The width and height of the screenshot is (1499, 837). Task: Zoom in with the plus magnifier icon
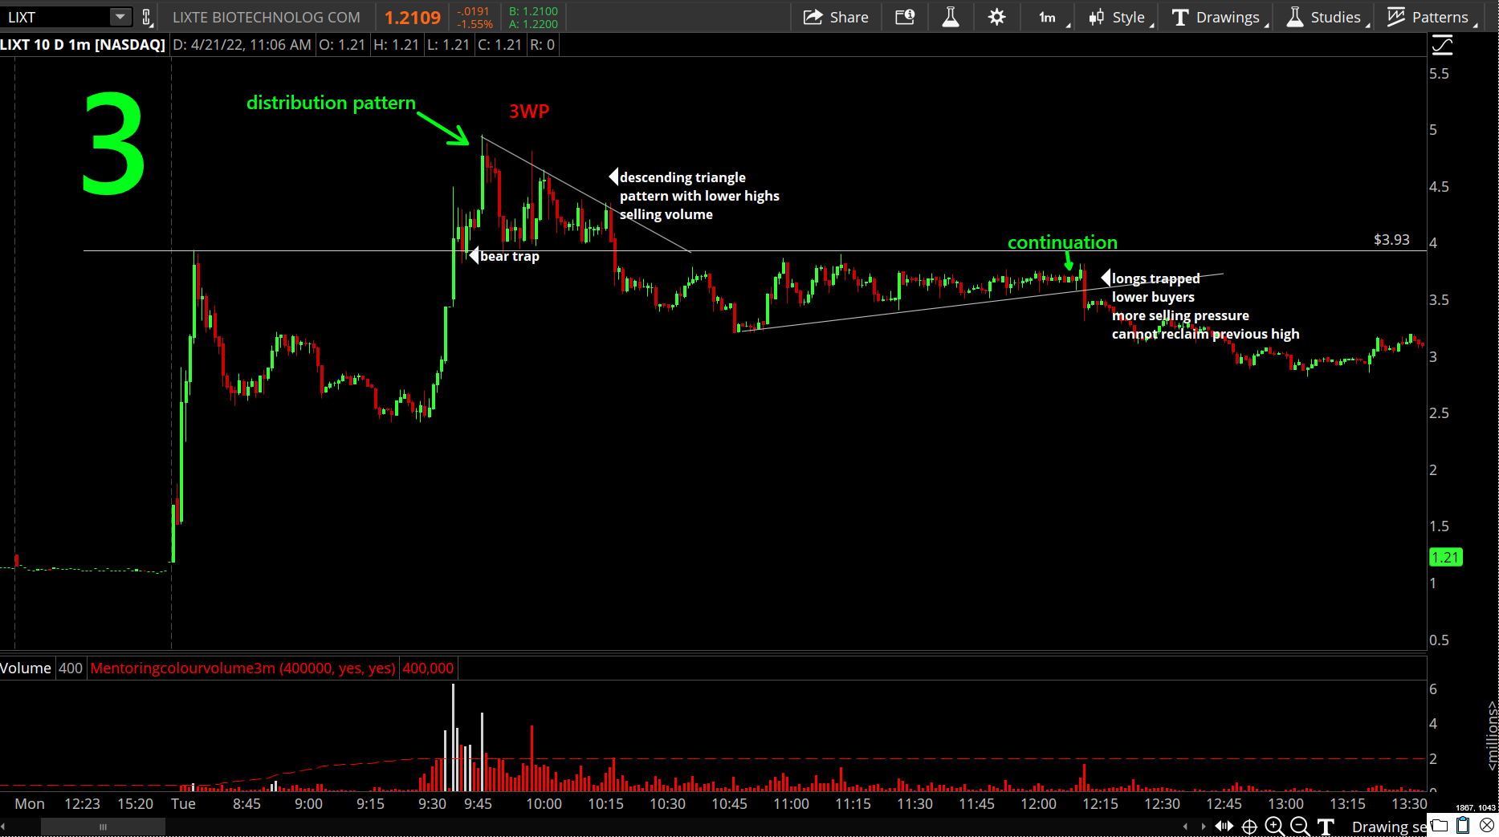pyautogui.click(x=1273, y=826)
